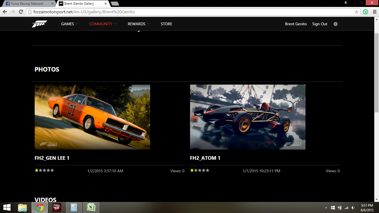Open the black Ariel Atom photo thumbnail

tap(248, 117)
